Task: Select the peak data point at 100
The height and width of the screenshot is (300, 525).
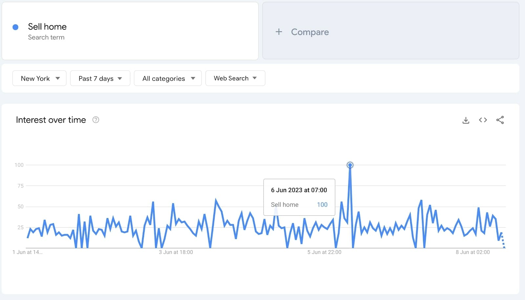Action: pos(350,165)
